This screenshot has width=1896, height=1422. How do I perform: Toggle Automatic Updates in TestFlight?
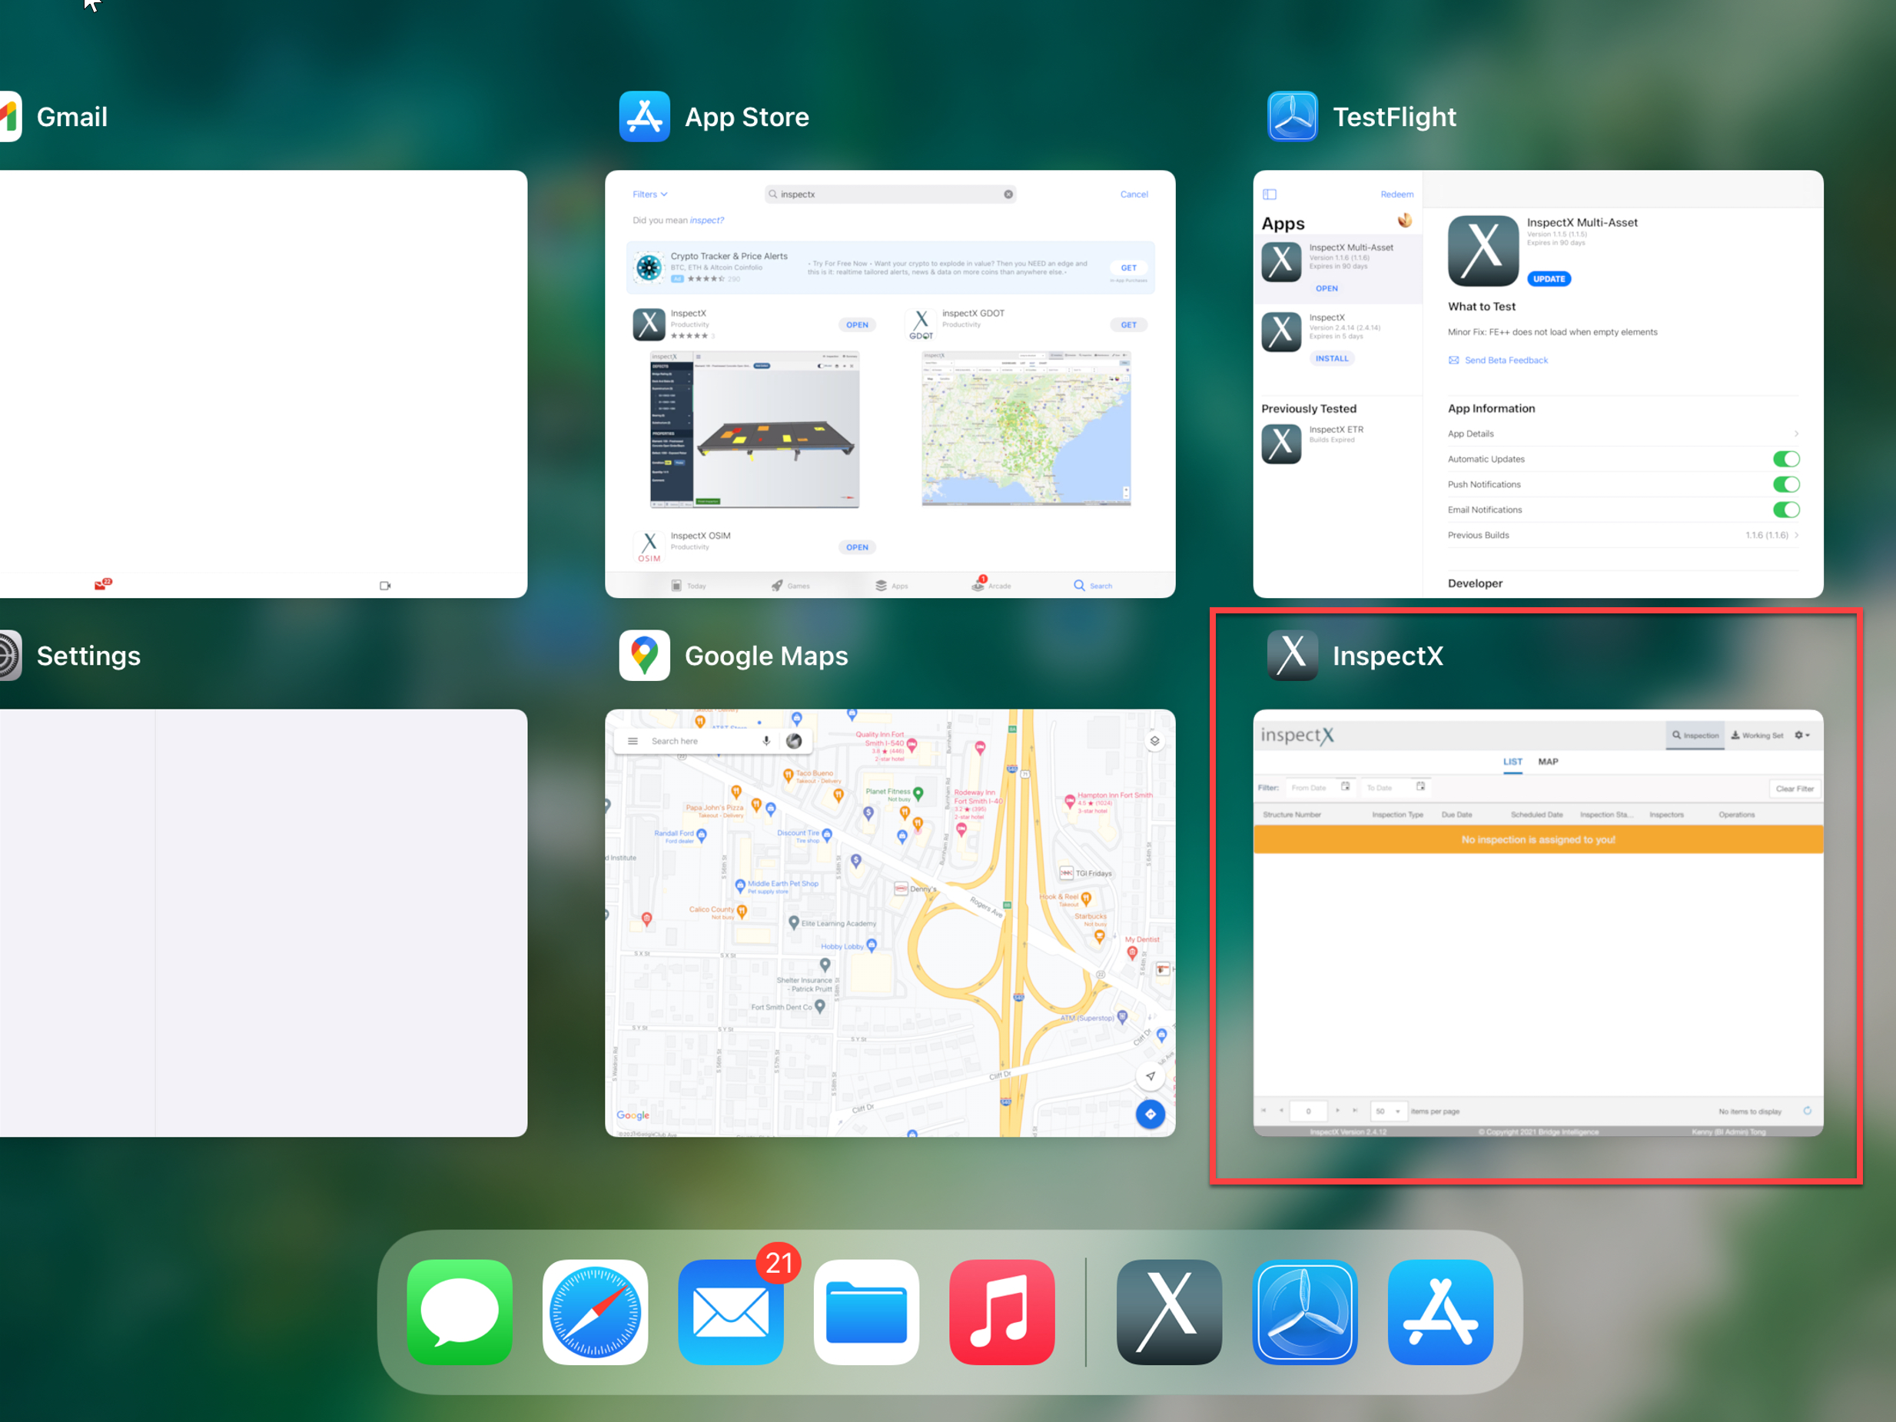(x=1785, y=460)
